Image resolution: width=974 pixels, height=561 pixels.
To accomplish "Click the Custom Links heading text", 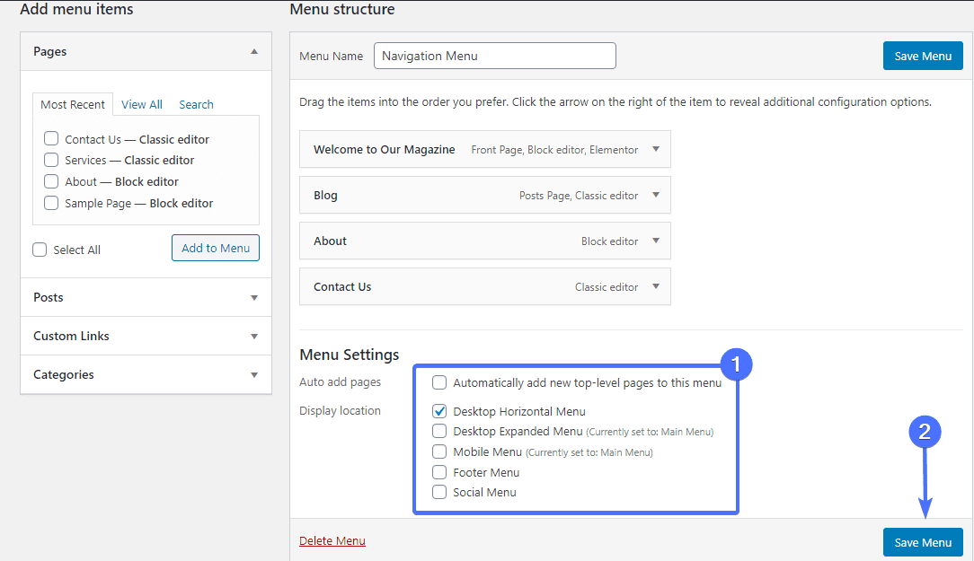I will tap(72, 336).
